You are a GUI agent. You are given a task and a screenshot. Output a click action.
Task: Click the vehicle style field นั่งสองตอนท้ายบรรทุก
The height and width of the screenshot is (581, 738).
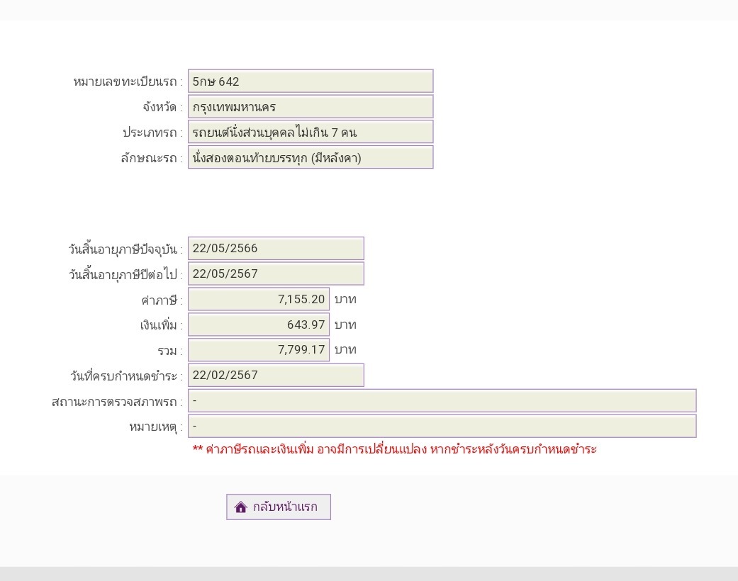click(x=311, y=157)
